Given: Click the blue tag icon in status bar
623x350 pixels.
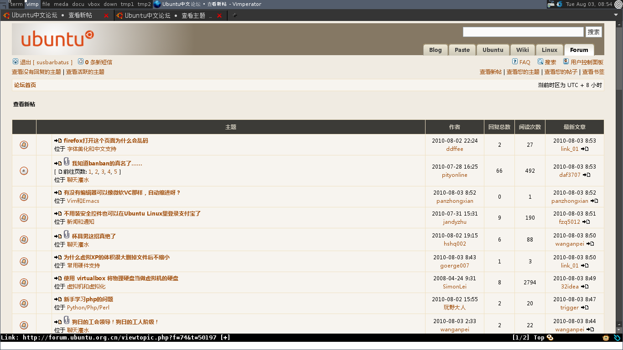Looking at the screenshot, I should point(618,338).
